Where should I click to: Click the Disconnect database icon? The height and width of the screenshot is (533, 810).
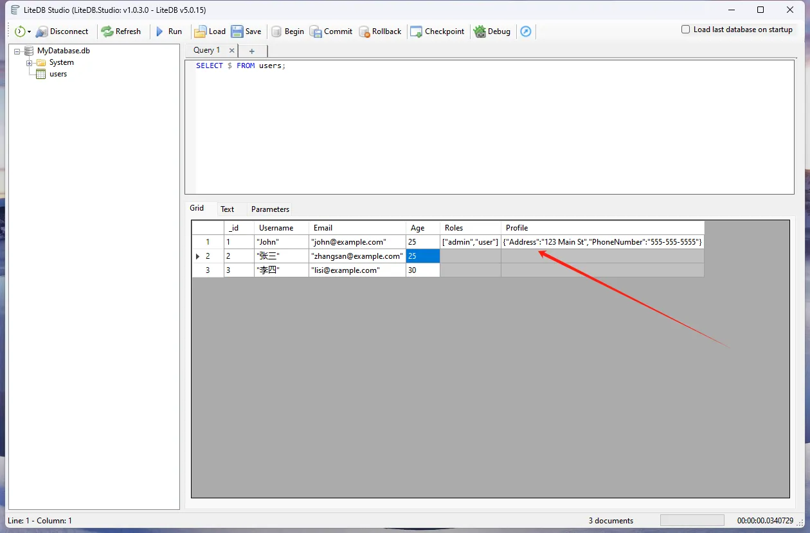coord(42,31)
